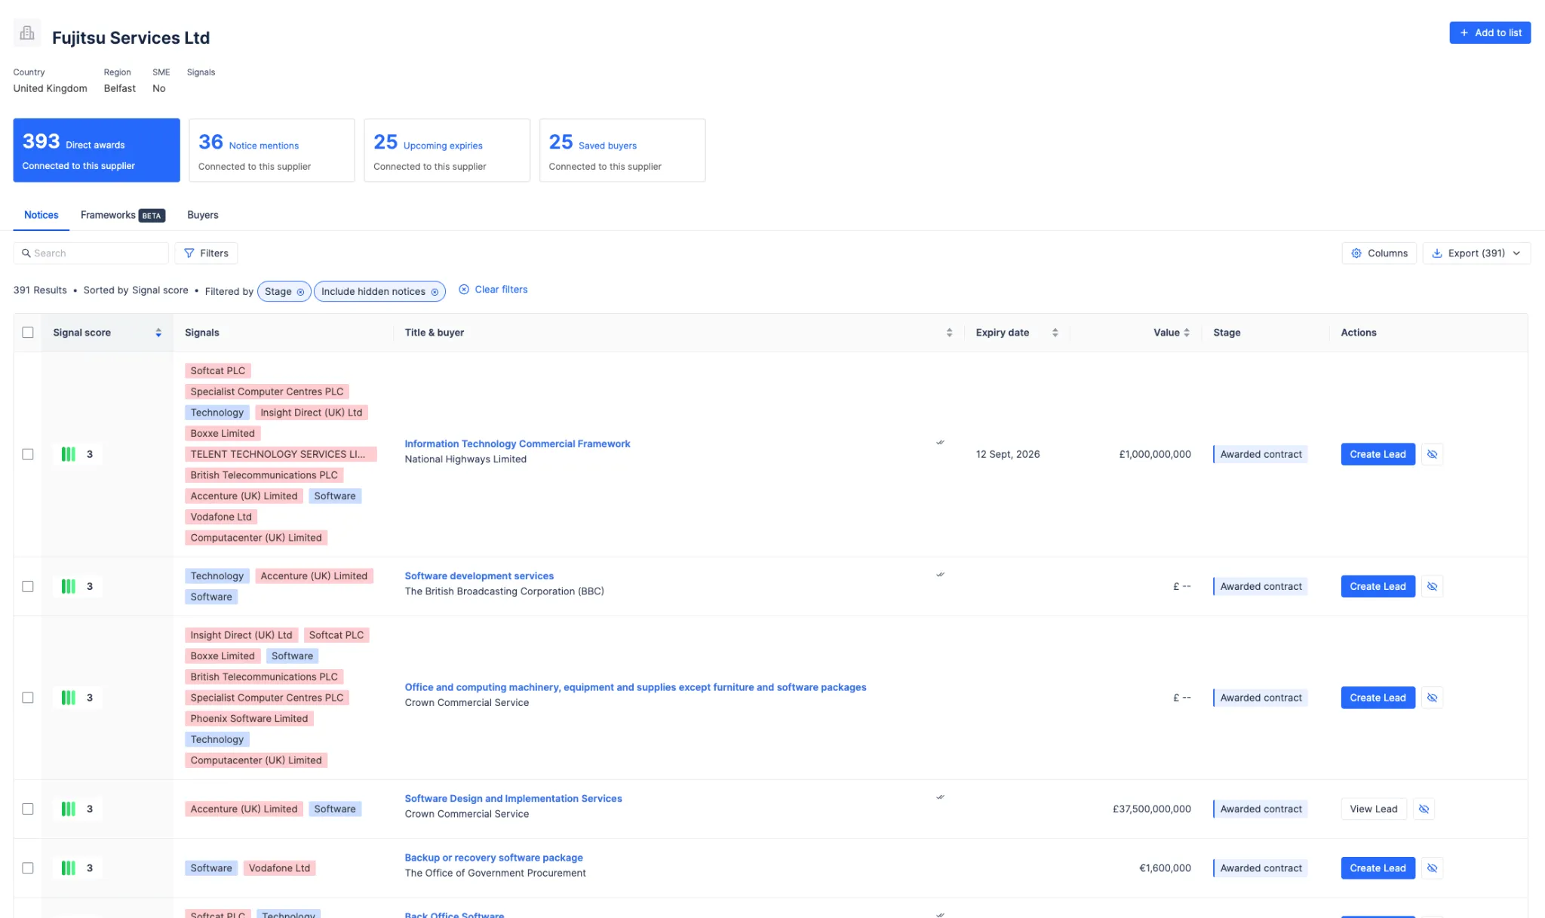Click the 391 Results count text
This screenshot has width=1545, height=918.
(x=40, y=290)
